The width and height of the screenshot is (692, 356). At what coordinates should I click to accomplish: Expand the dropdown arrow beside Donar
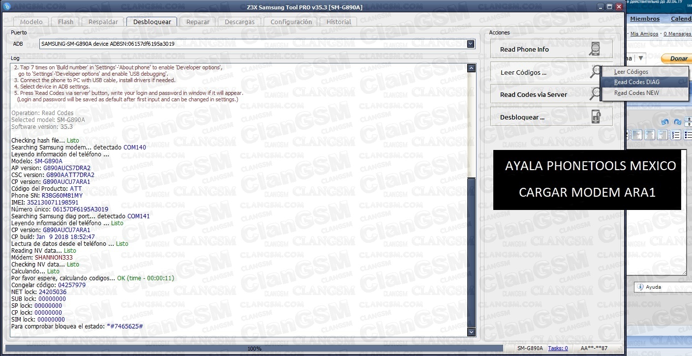coord(641,59)
